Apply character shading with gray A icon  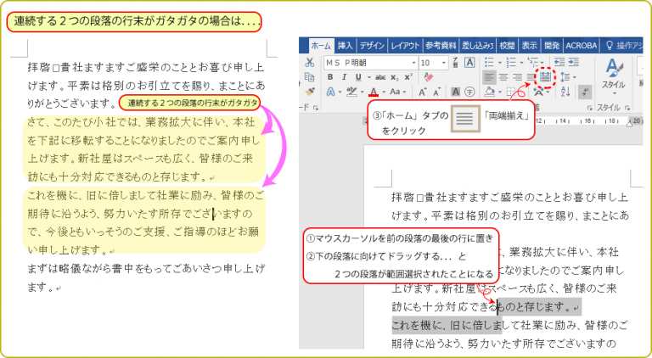point(456,92)
